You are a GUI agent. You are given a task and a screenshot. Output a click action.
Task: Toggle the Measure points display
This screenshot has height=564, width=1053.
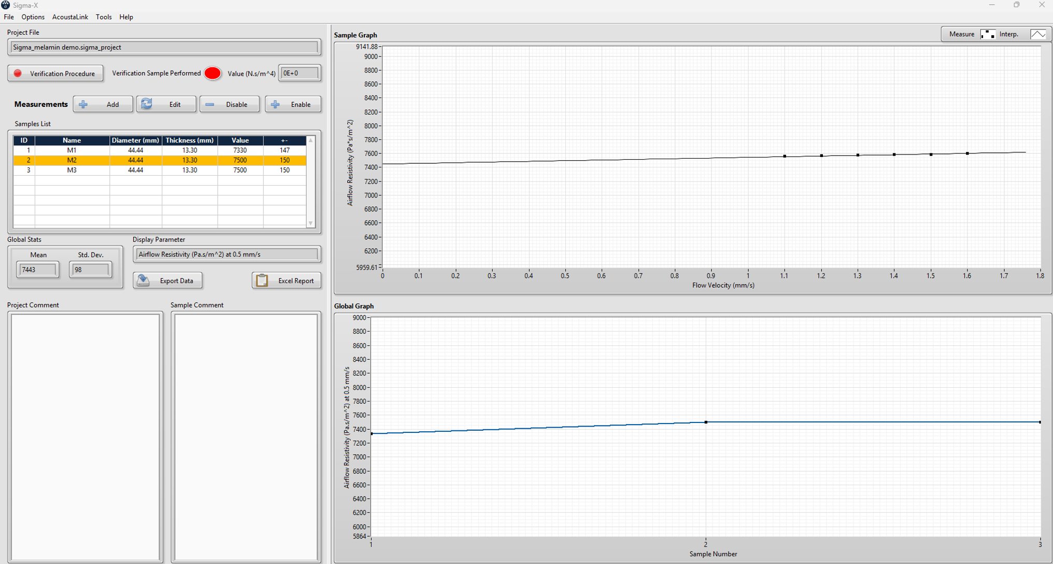tap(988, 34)
